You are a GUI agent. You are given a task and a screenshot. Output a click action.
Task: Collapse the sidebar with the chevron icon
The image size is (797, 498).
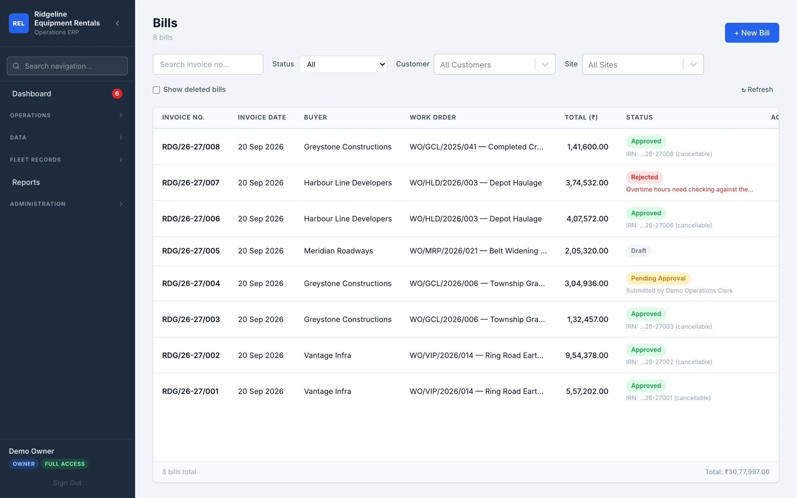point(118,23)
